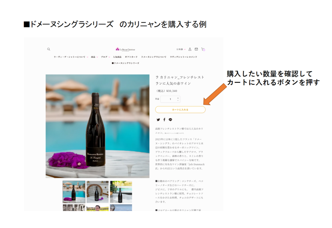Click the カートに入れる button
The width and height of the screenshot is (332, 228).
pos(180,109)
